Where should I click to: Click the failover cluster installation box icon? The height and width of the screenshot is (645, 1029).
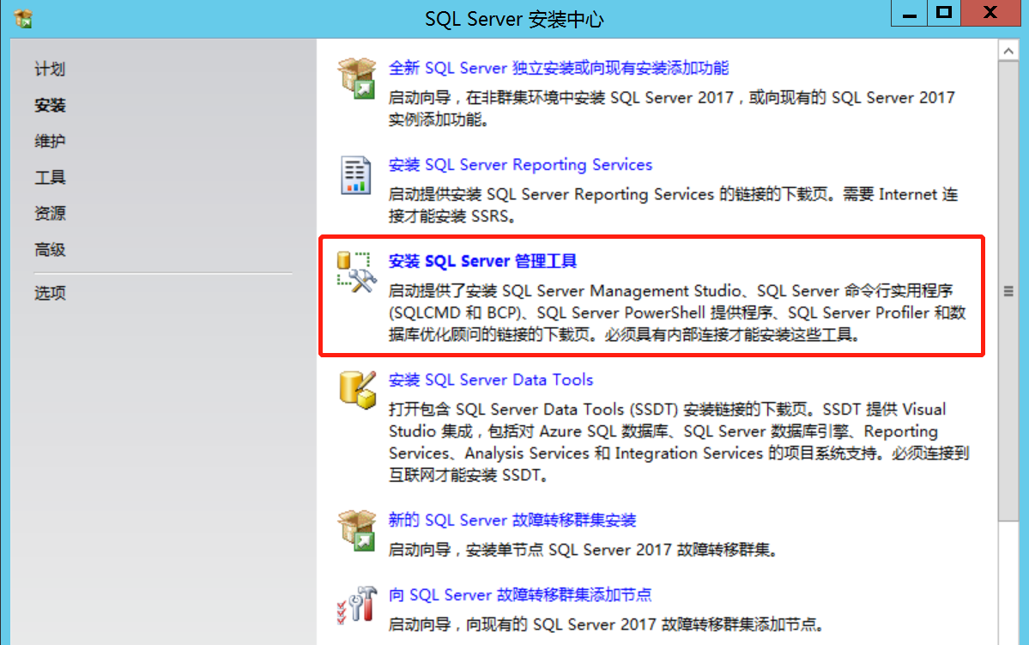click(x=357, y=530)
